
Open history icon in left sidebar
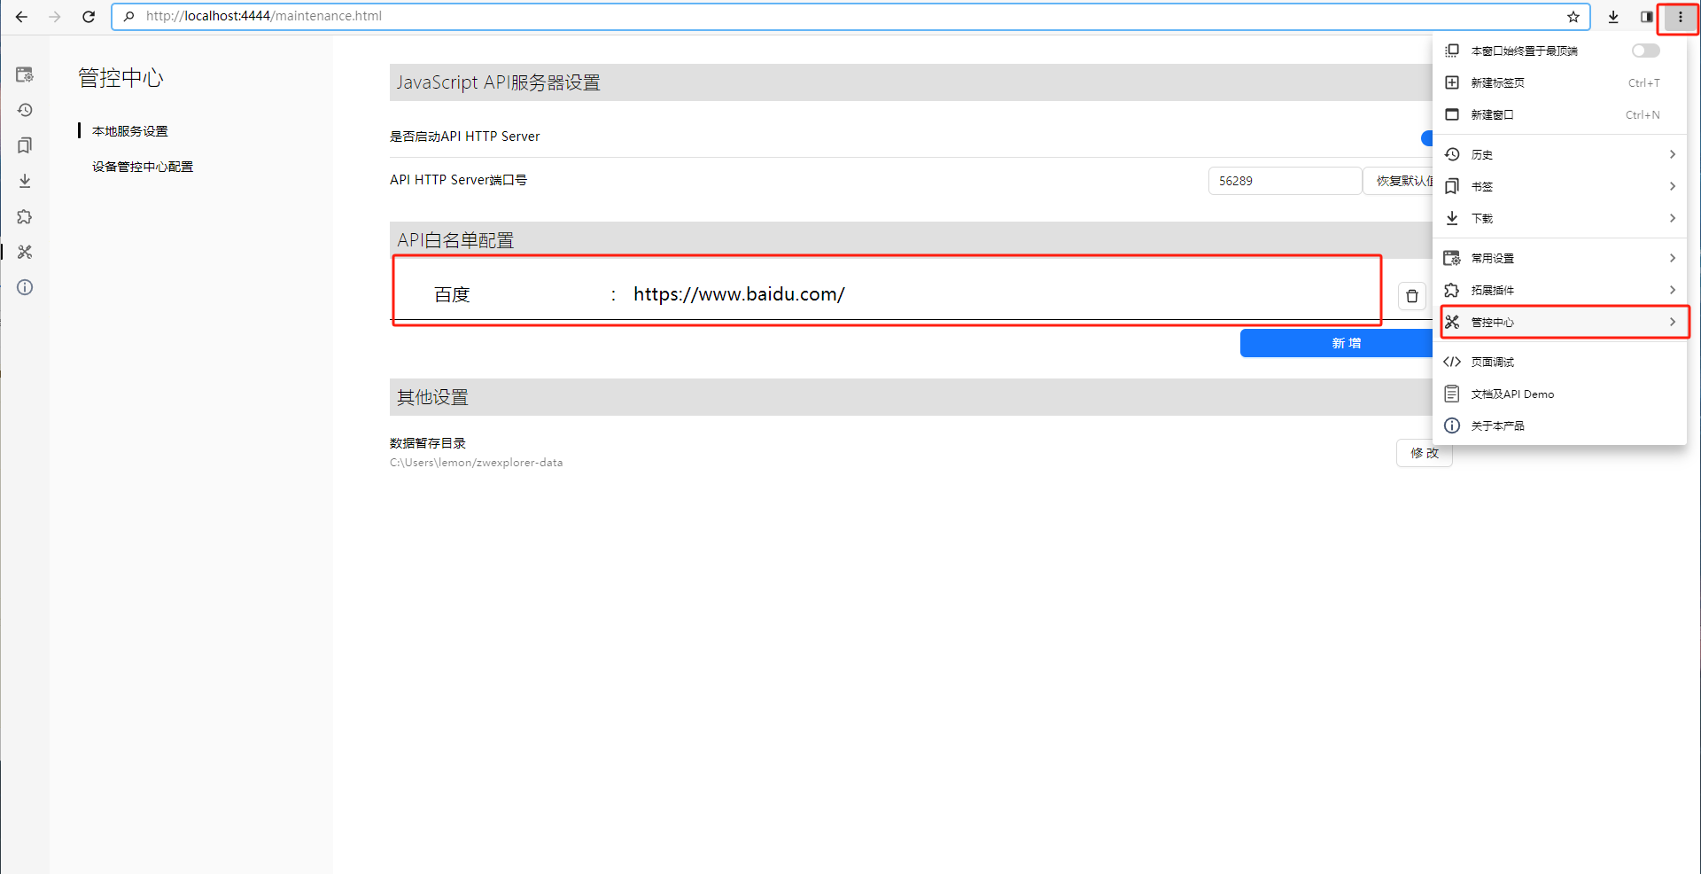click(25, 110)
